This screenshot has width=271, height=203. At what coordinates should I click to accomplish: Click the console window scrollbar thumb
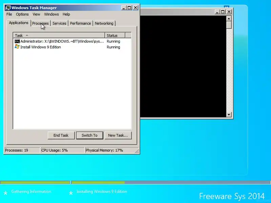point(229,25)
